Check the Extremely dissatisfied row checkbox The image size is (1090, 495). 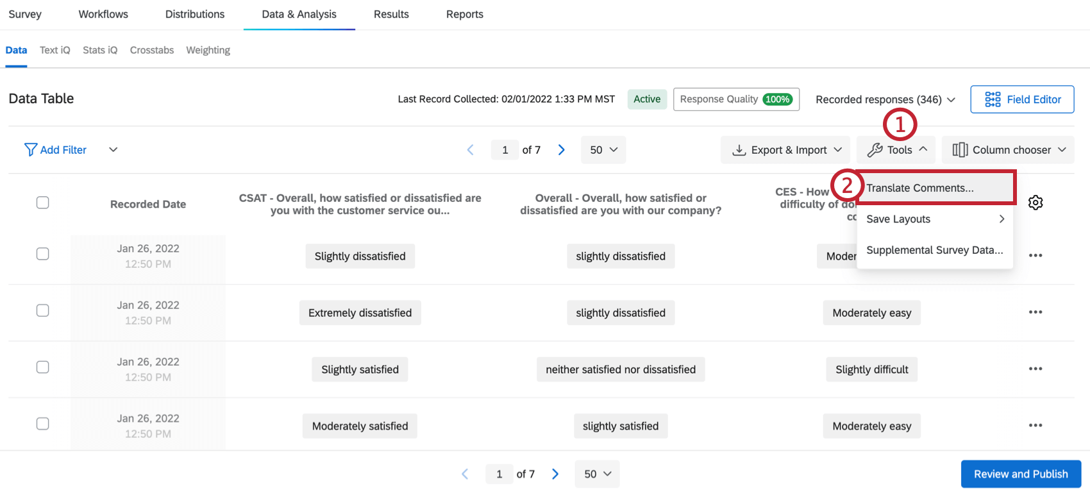point(43,310)
